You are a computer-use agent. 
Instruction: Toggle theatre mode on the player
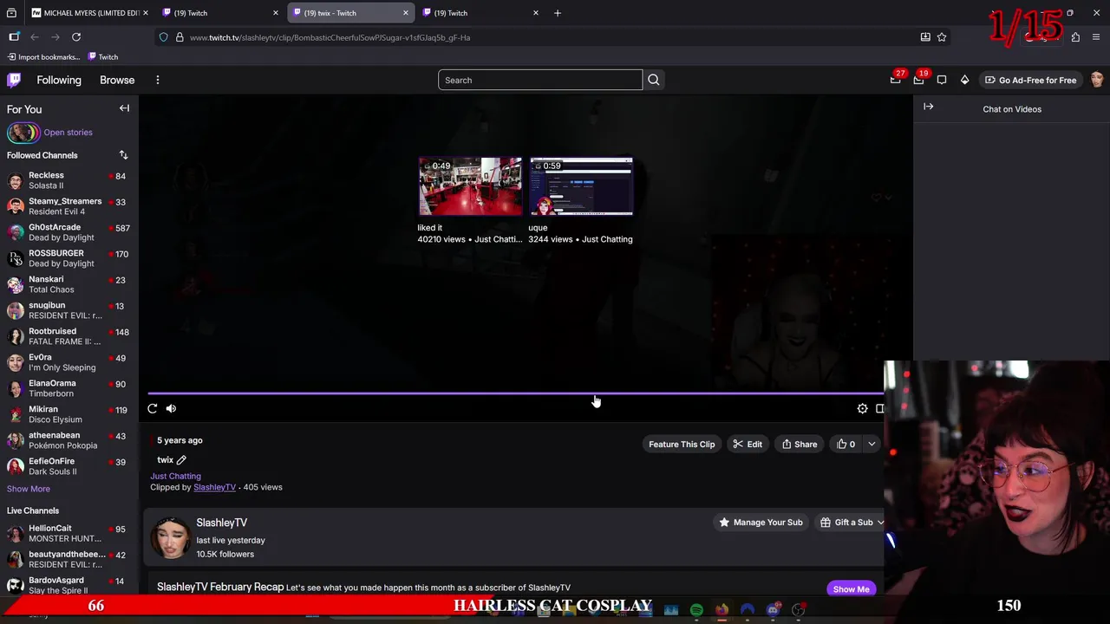879,408
